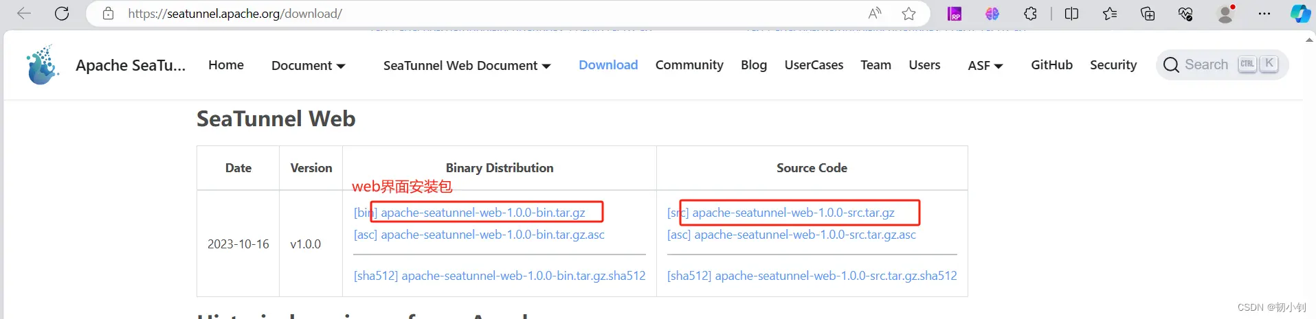Open the user profile avatar

(1225, 14)
